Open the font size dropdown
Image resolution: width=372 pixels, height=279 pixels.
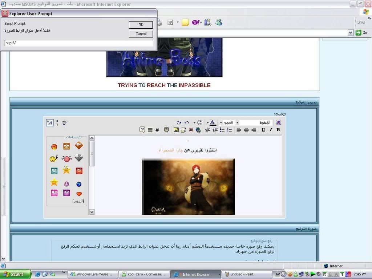221,123
